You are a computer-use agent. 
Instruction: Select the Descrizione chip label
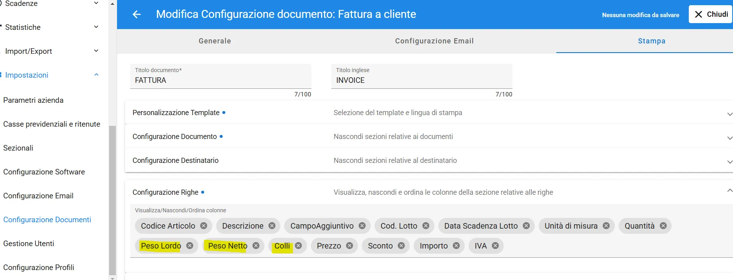[243, 226]
